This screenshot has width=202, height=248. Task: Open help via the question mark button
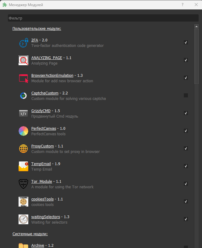pos(183,5)
